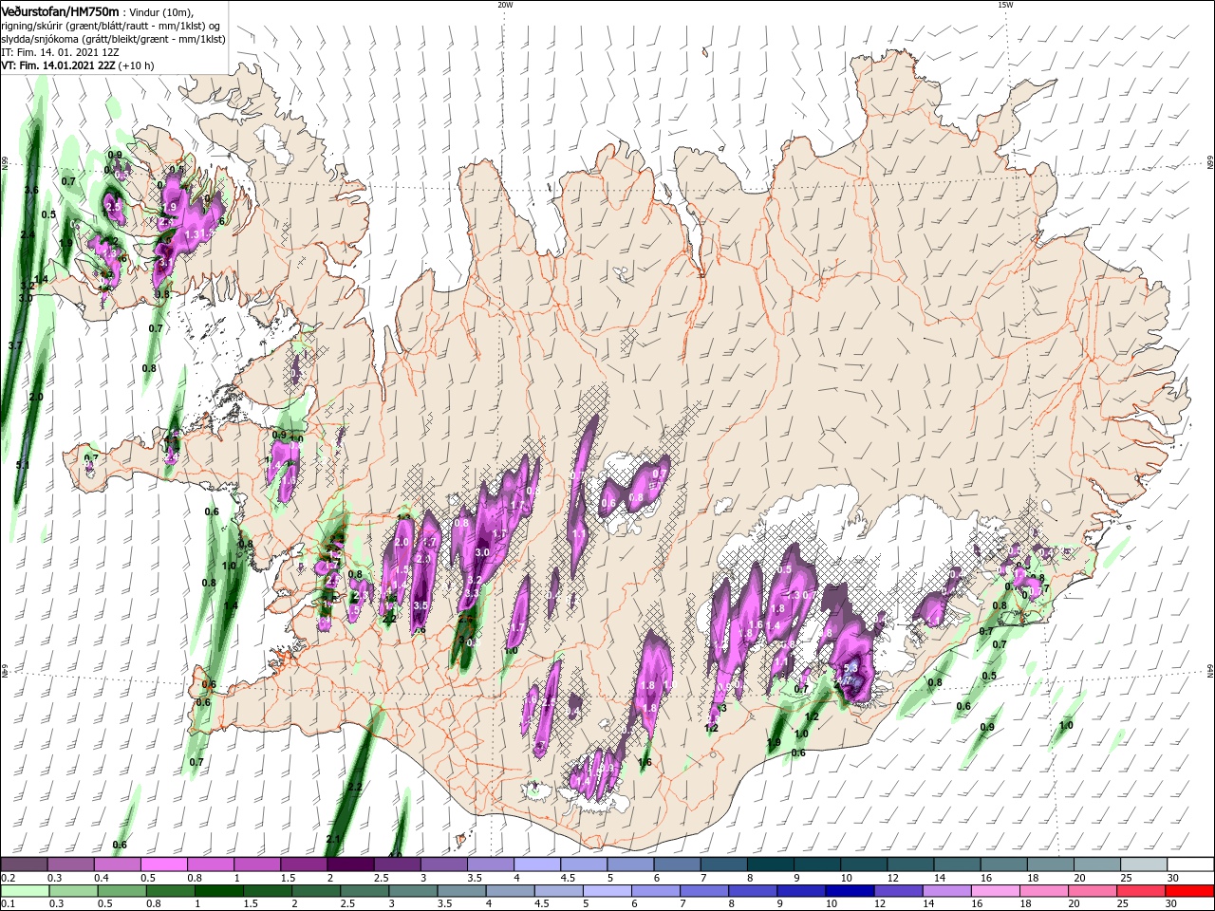
Task: Click the light lavender swatch starting at 4 in upper legend
Action: [536, 865]
